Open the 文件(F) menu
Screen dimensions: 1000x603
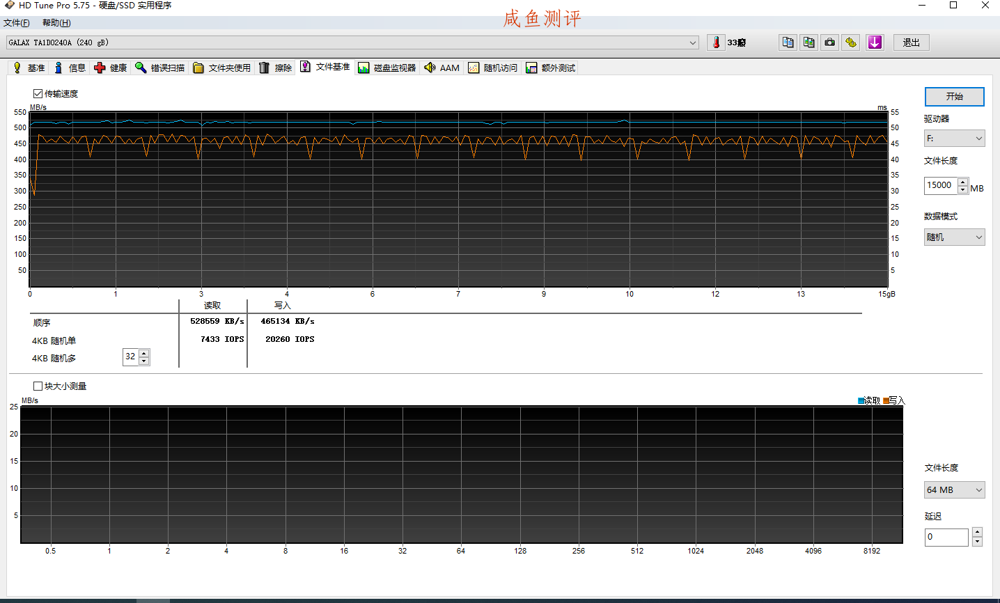(x=17, y=23)
